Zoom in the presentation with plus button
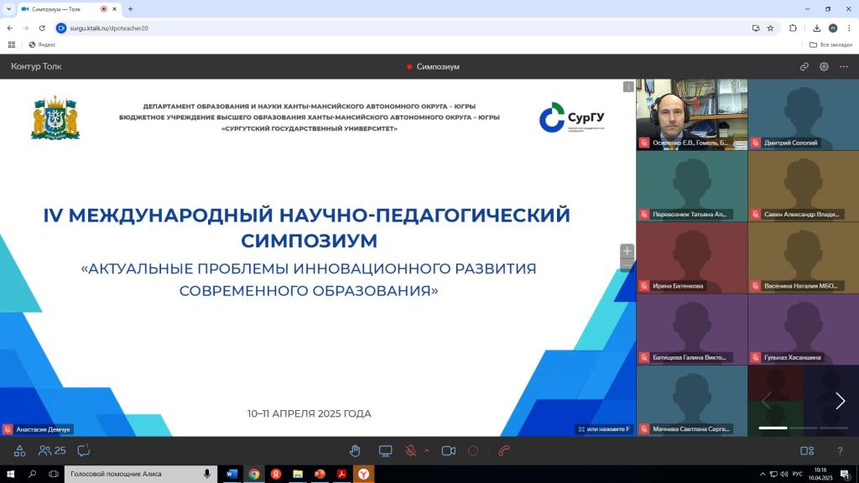859x483 pixels. [627, 251]
